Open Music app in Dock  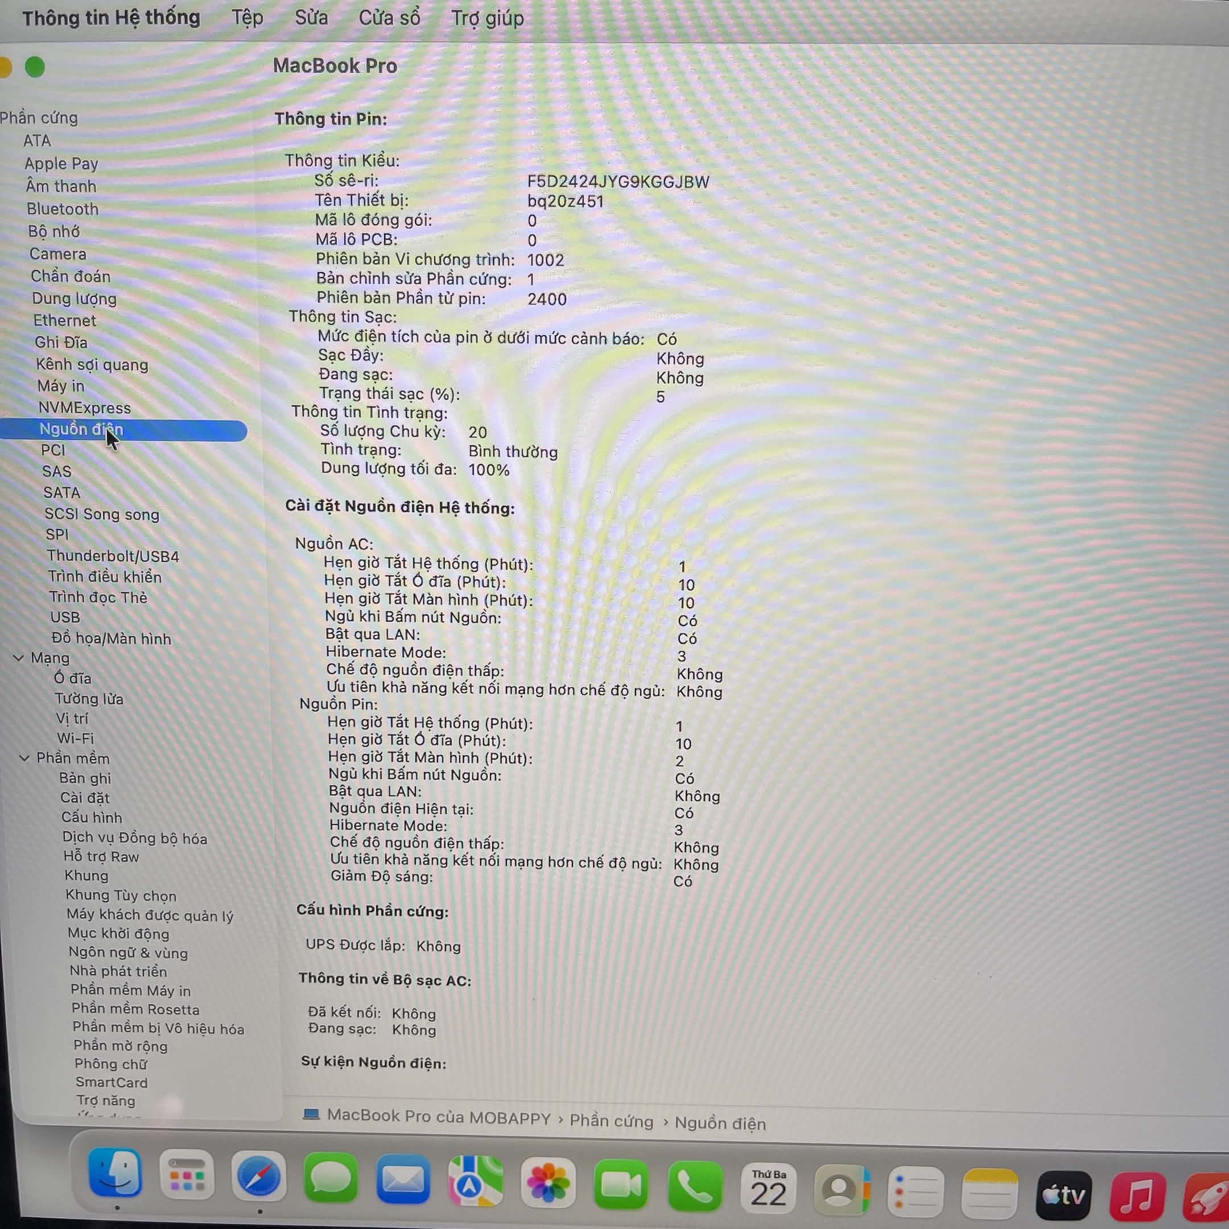click(x=1138, y=1197)
